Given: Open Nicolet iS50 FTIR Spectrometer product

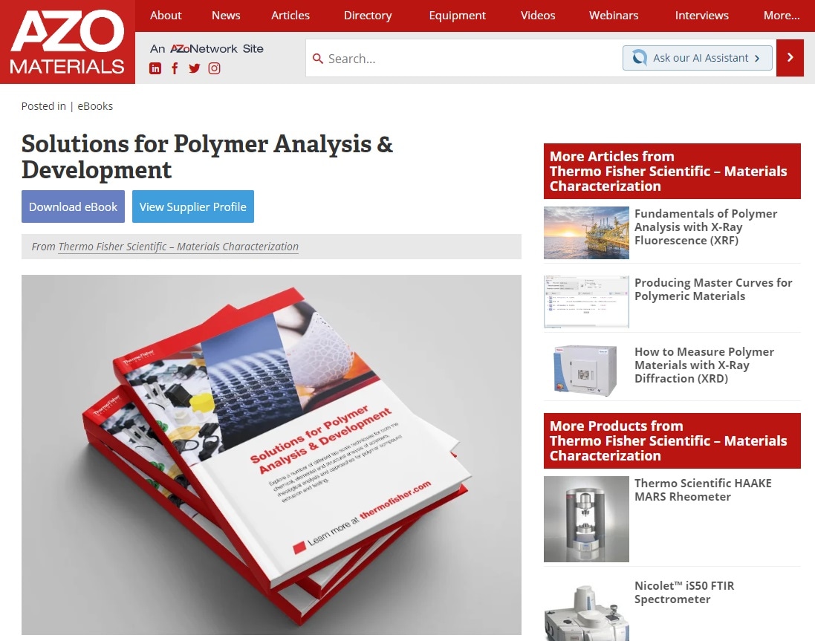Looking at the screenshot, I should [684, 592].
